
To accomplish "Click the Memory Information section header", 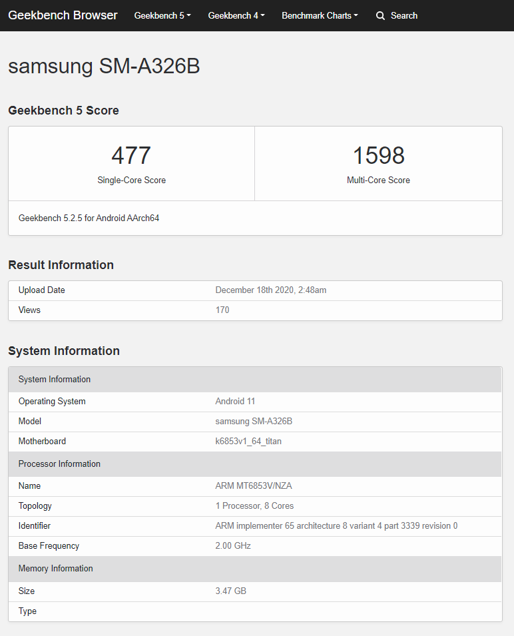I will pos(56,568).
